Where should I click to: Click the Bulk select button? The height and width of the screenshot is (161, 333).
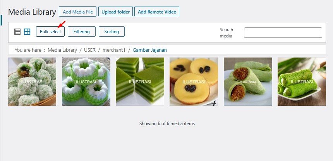pos(50,32)
